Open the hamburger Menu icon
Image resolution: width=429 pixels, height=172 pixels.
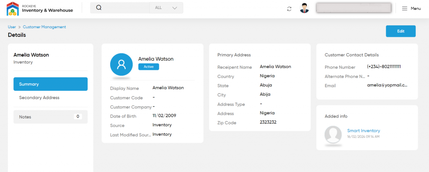pos(404,8)
